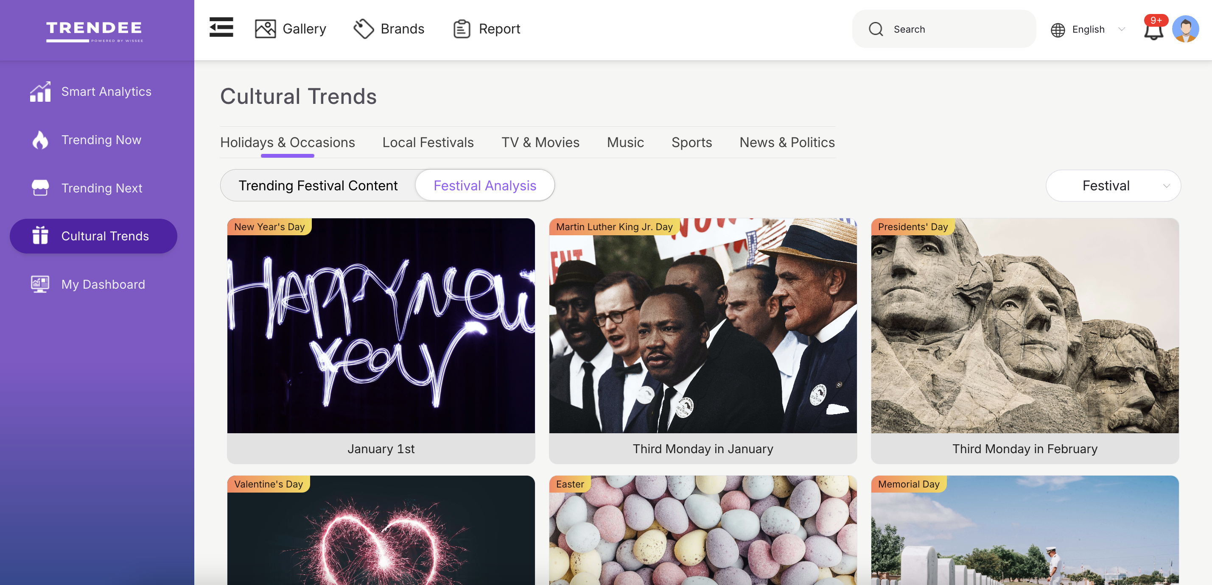The image size is (1212, 585).
Task: Open the Sports tab
Action: click(x=691, y=142)
